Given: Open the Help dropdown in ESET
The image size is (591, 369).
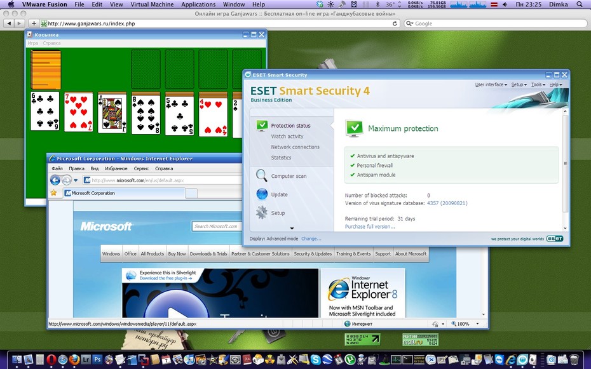Looking at the screenshot, I should [x=555, y=84].
